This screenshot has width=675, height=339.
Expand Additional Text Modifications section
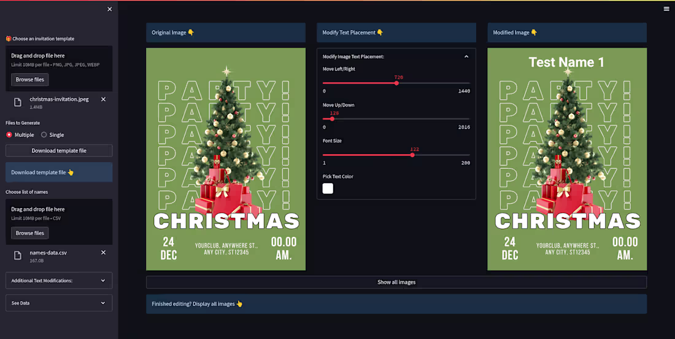coord(59,281)
